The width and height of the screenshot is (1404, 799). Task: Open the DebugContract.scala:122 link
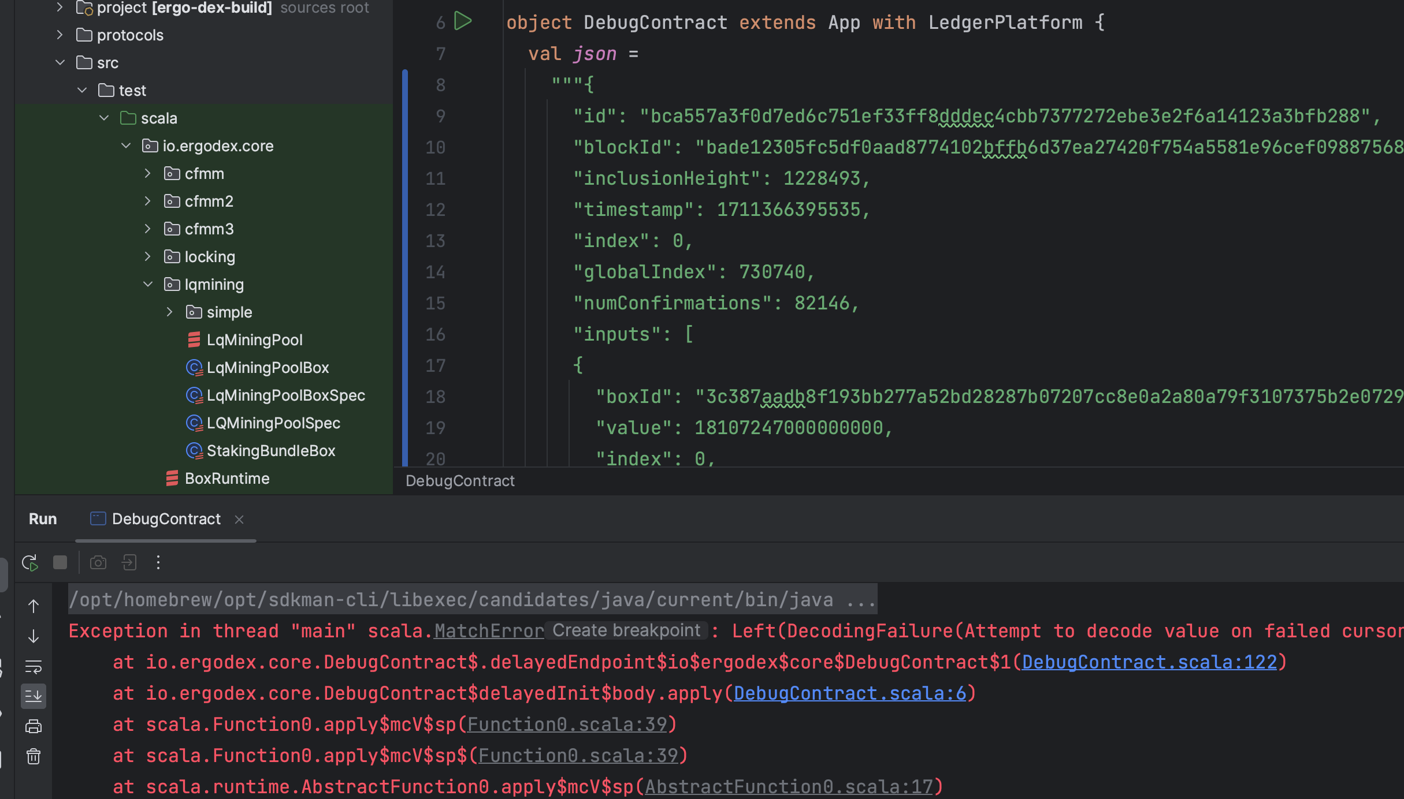1149,662
